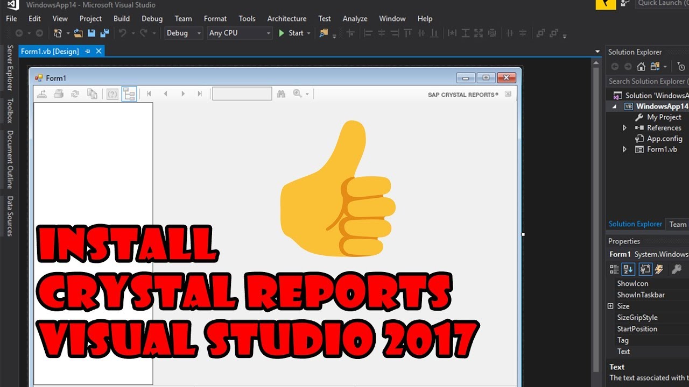Pin the Form1.vb [Design] tab
Screen dimensions: 689x387
(x=88, y=52)
